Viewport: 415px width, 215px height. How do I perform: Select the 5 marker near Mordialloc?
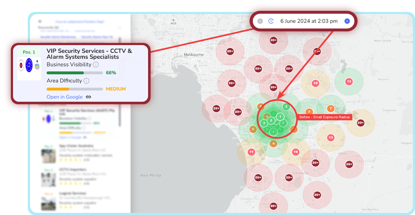click(x=253, y=129)
